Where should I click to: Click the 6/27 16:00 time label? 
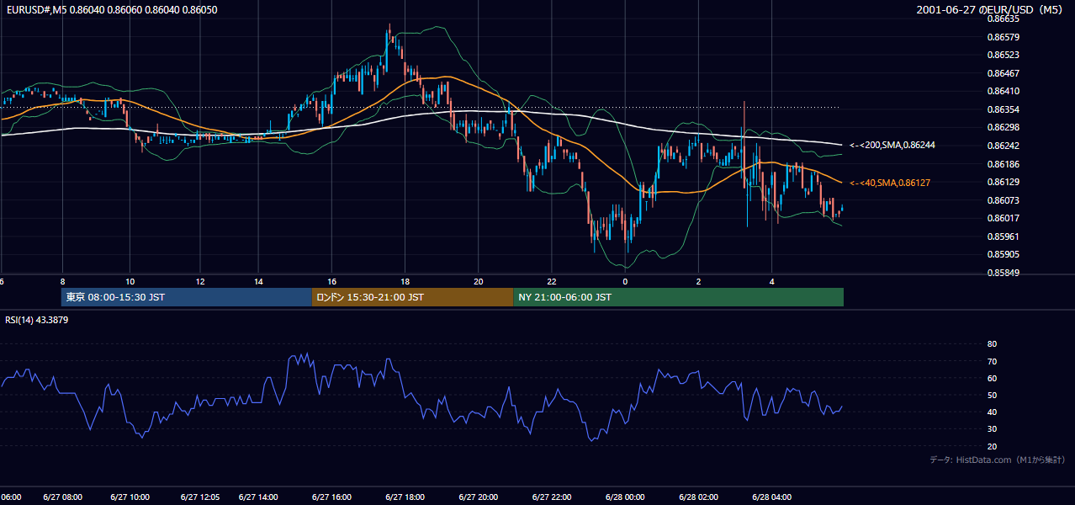(332, 497)
